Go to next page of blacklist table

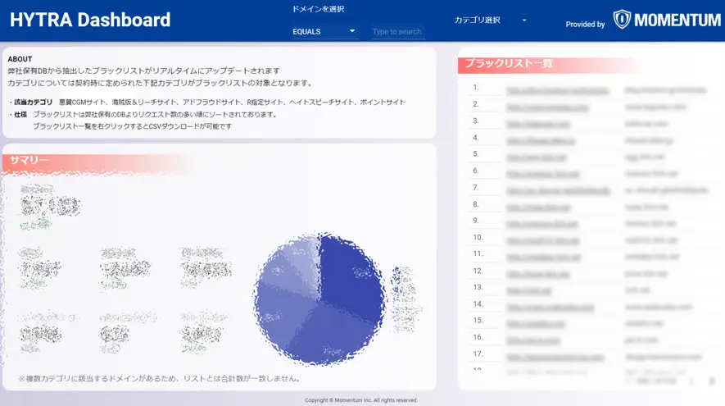coord(711,381)
